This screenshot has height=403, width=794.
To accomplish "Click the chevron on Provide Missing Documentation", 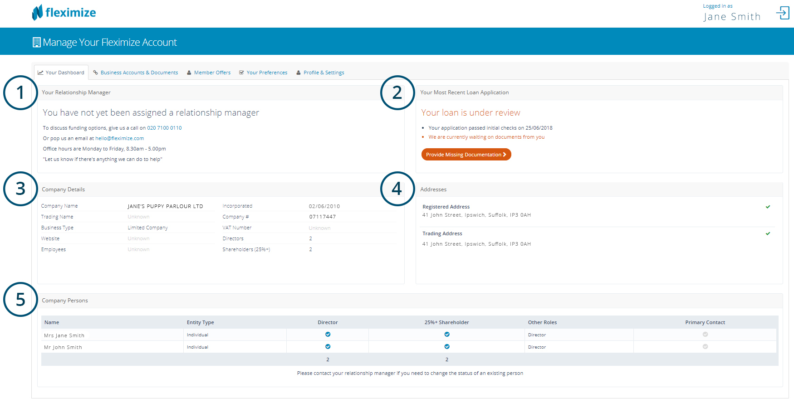I will pos(505,155).
